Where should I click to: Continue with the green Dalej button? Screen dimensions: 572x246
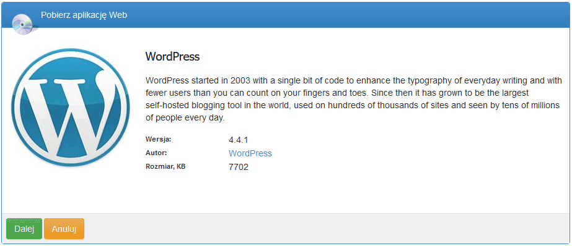[24, 229]
